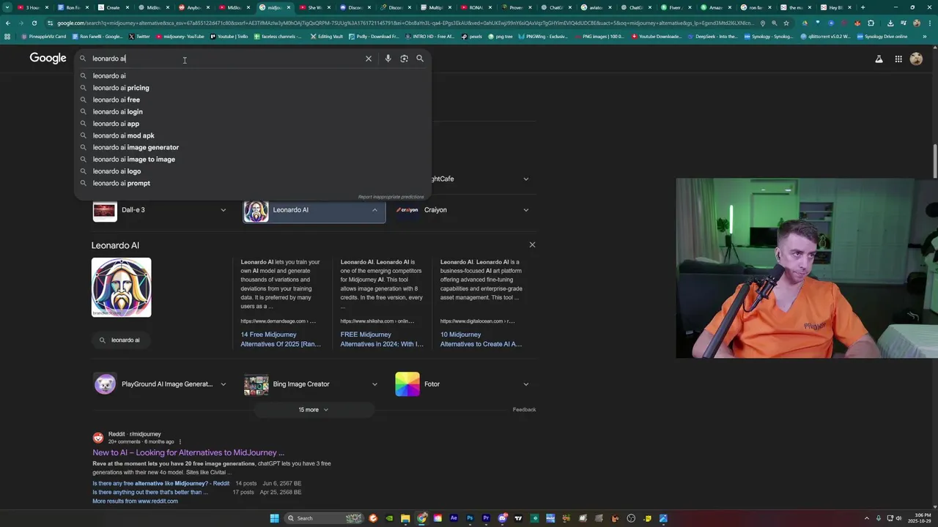Open the Reddit result options menu
938x527 pixels.
(x=180, y=442)
